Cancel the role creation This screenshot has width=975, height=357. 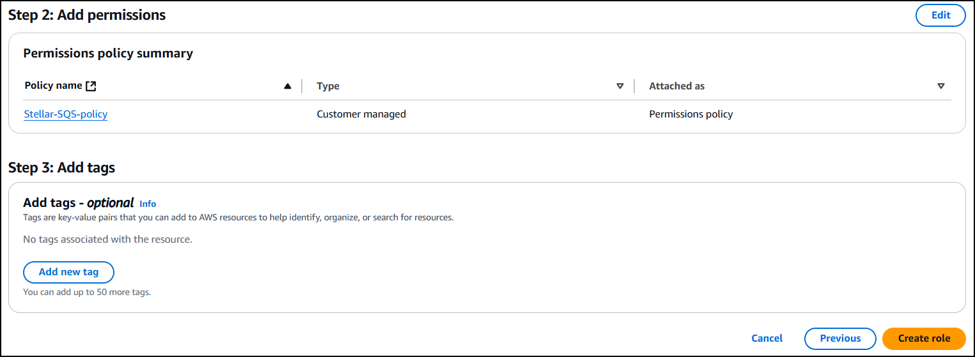pos(767,338)
